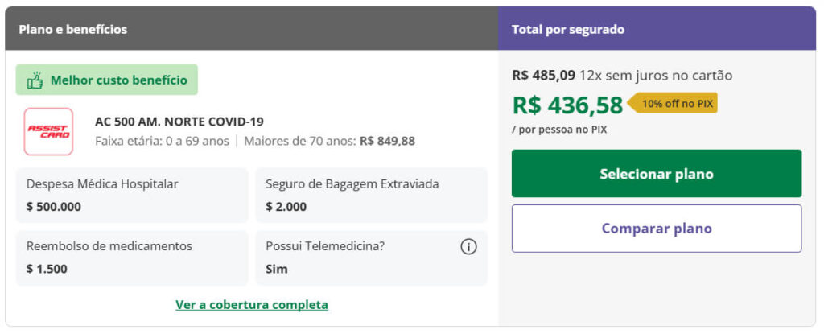Viewport: 824px width, 334px height.
Task: Click the R$ 485,09 card price
Action: pos(543,76)
